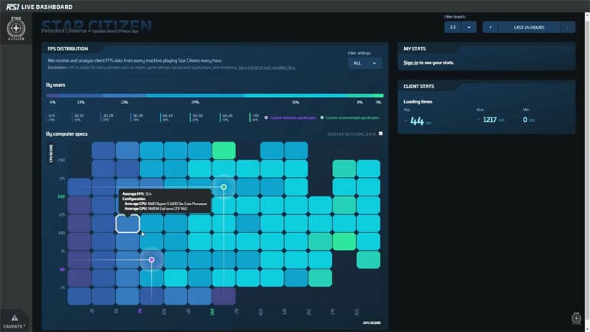Click the min loading time value 0
Viewport: 590px width, 332px height.
coord(525,120)
